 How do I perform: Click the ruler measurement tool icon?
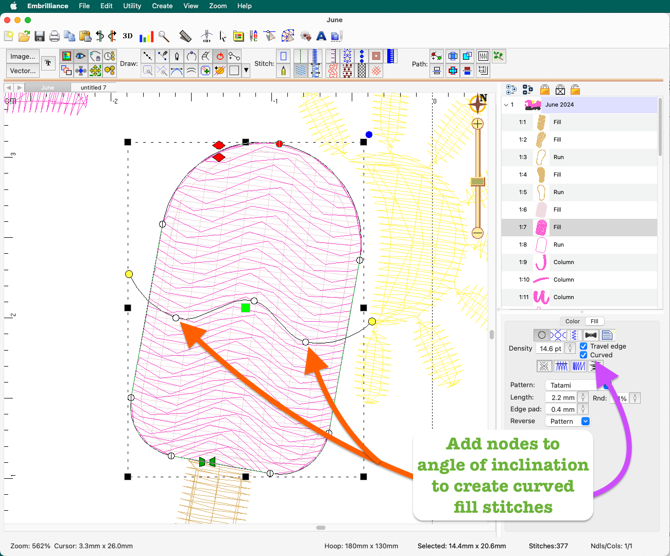point(185,36)
